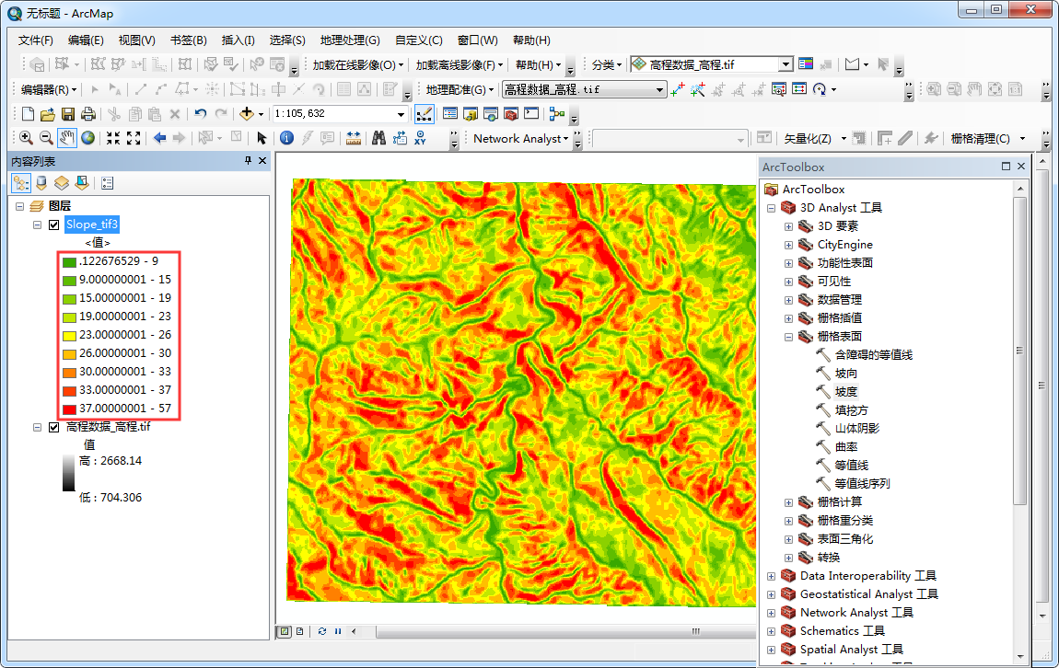Open the 坡度 slope tool
1059x668 pixels.
[846, 391]
